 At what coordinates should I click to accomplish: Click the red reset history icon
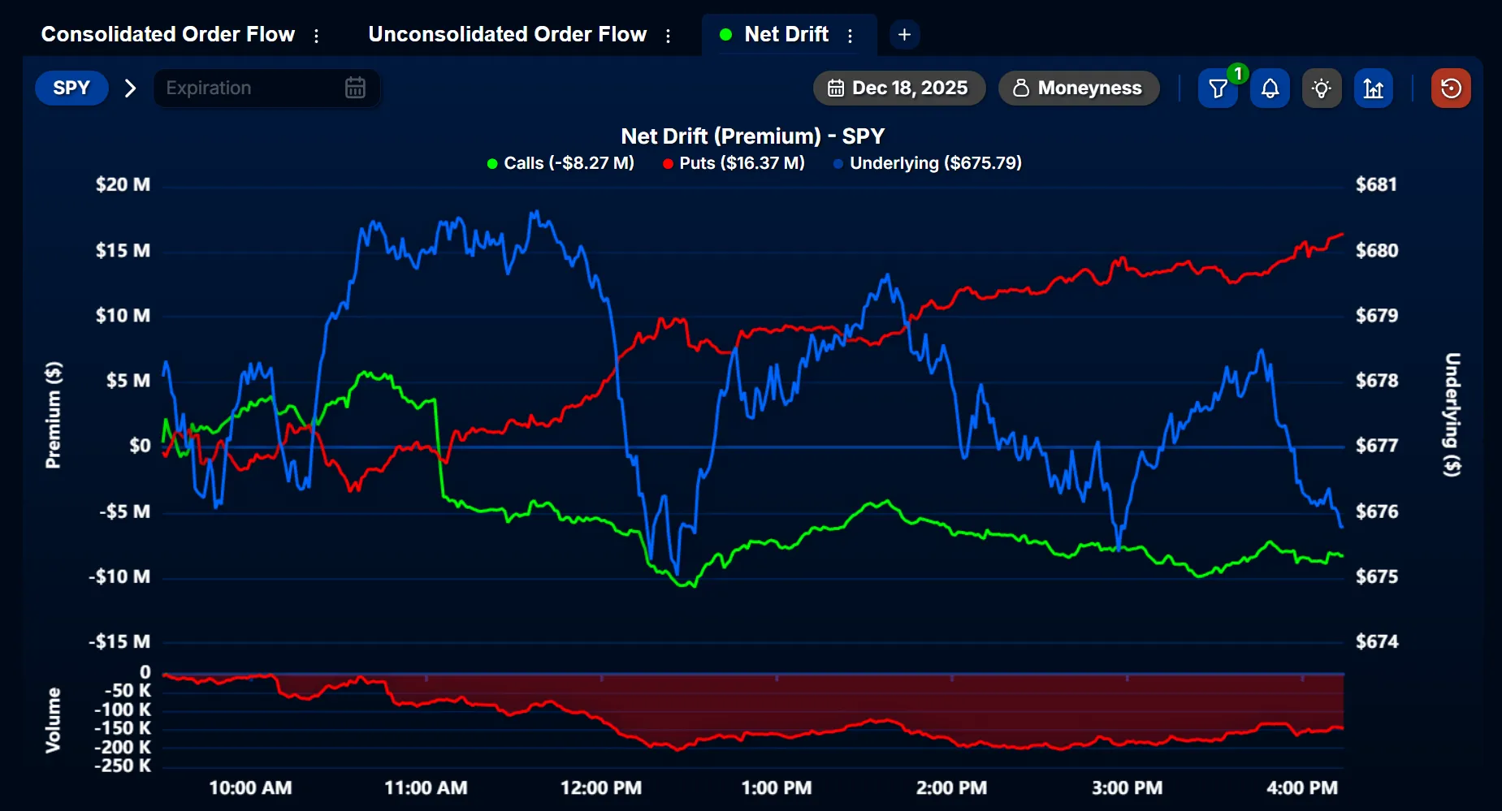tap(1451, 88)
